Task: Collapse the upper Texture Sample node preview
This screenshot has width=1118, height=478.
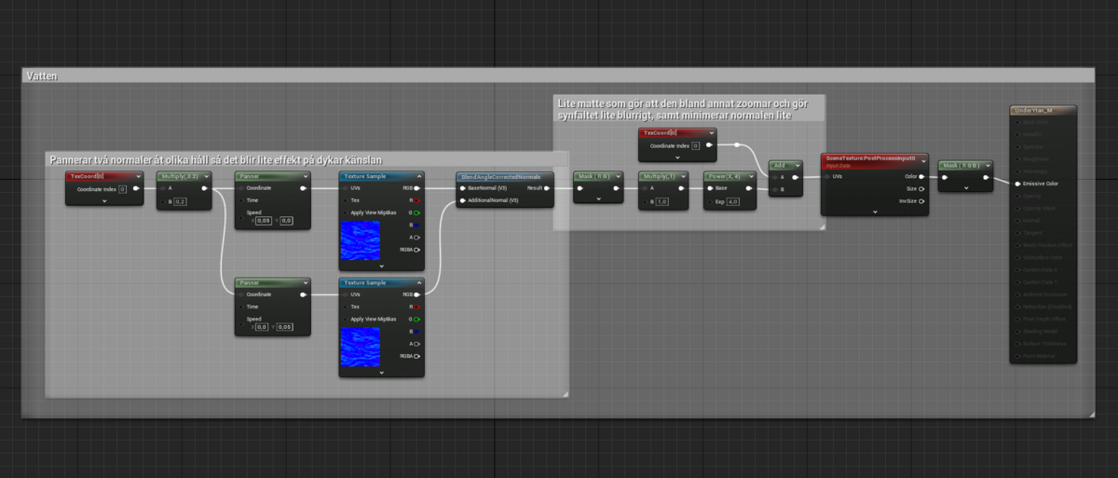Action: click(x=382, y=266)
